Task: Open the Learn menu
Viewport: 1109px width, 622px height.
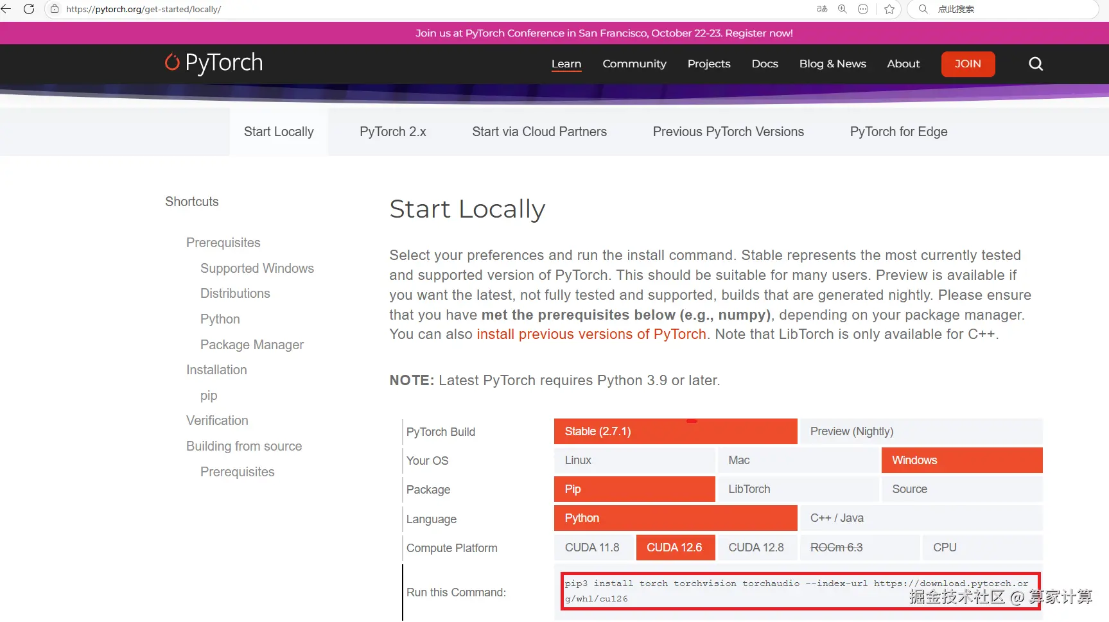Action: (566, 64)
